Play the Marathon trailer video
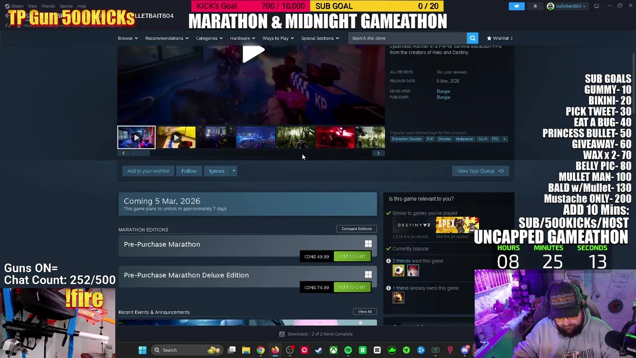The width and height of the screenshot is (636, 358). tap(253, 53)
